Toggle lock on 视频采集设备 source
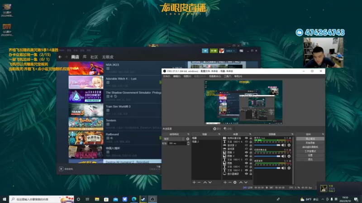This screenshot has width=362, height=203. click(x=251, y=138)
